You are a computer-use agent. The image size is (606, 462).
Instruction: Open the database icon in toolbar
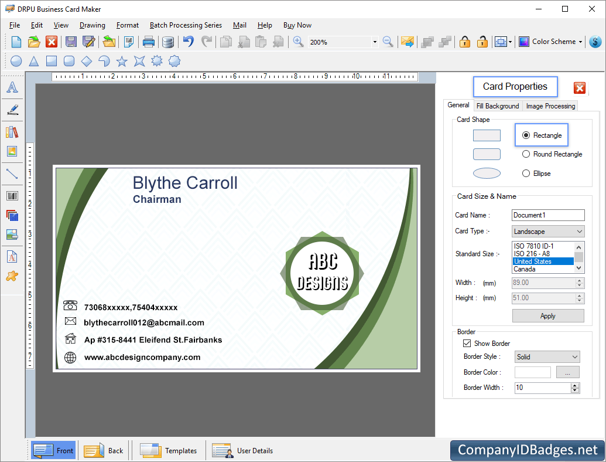click(167, 42)
